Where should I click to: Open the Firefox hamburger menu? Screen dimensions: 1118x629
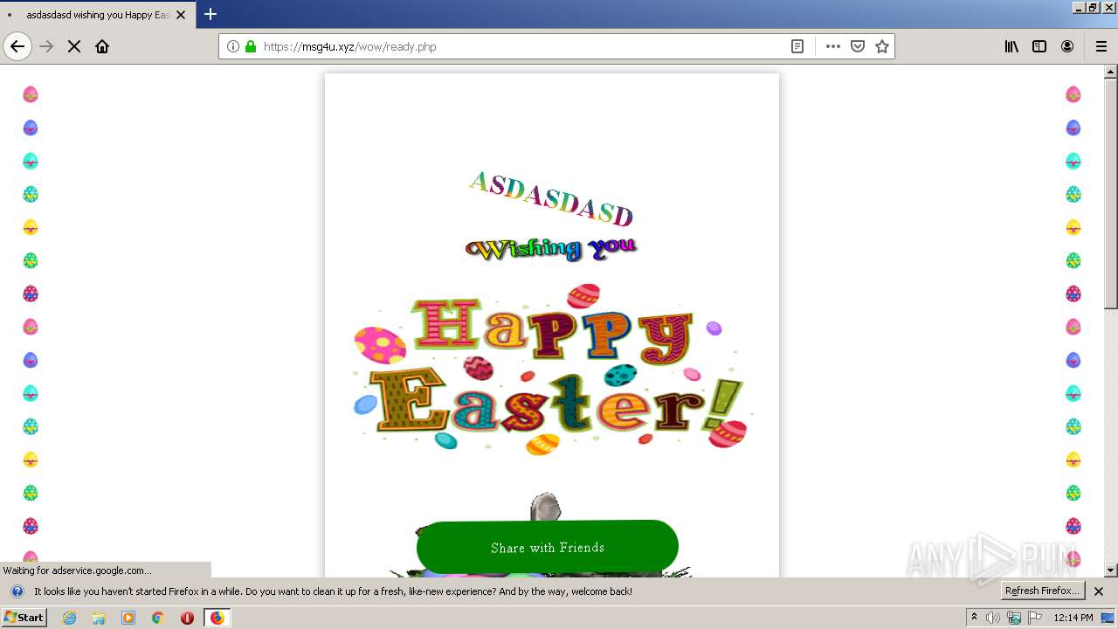1101,46
